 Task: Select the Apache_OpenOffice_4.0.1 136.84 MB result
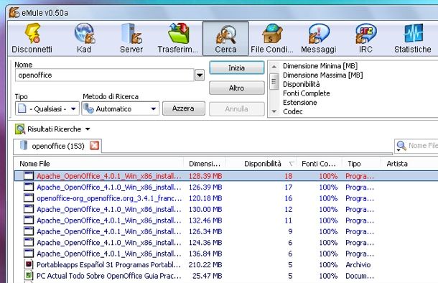[226, 254]
